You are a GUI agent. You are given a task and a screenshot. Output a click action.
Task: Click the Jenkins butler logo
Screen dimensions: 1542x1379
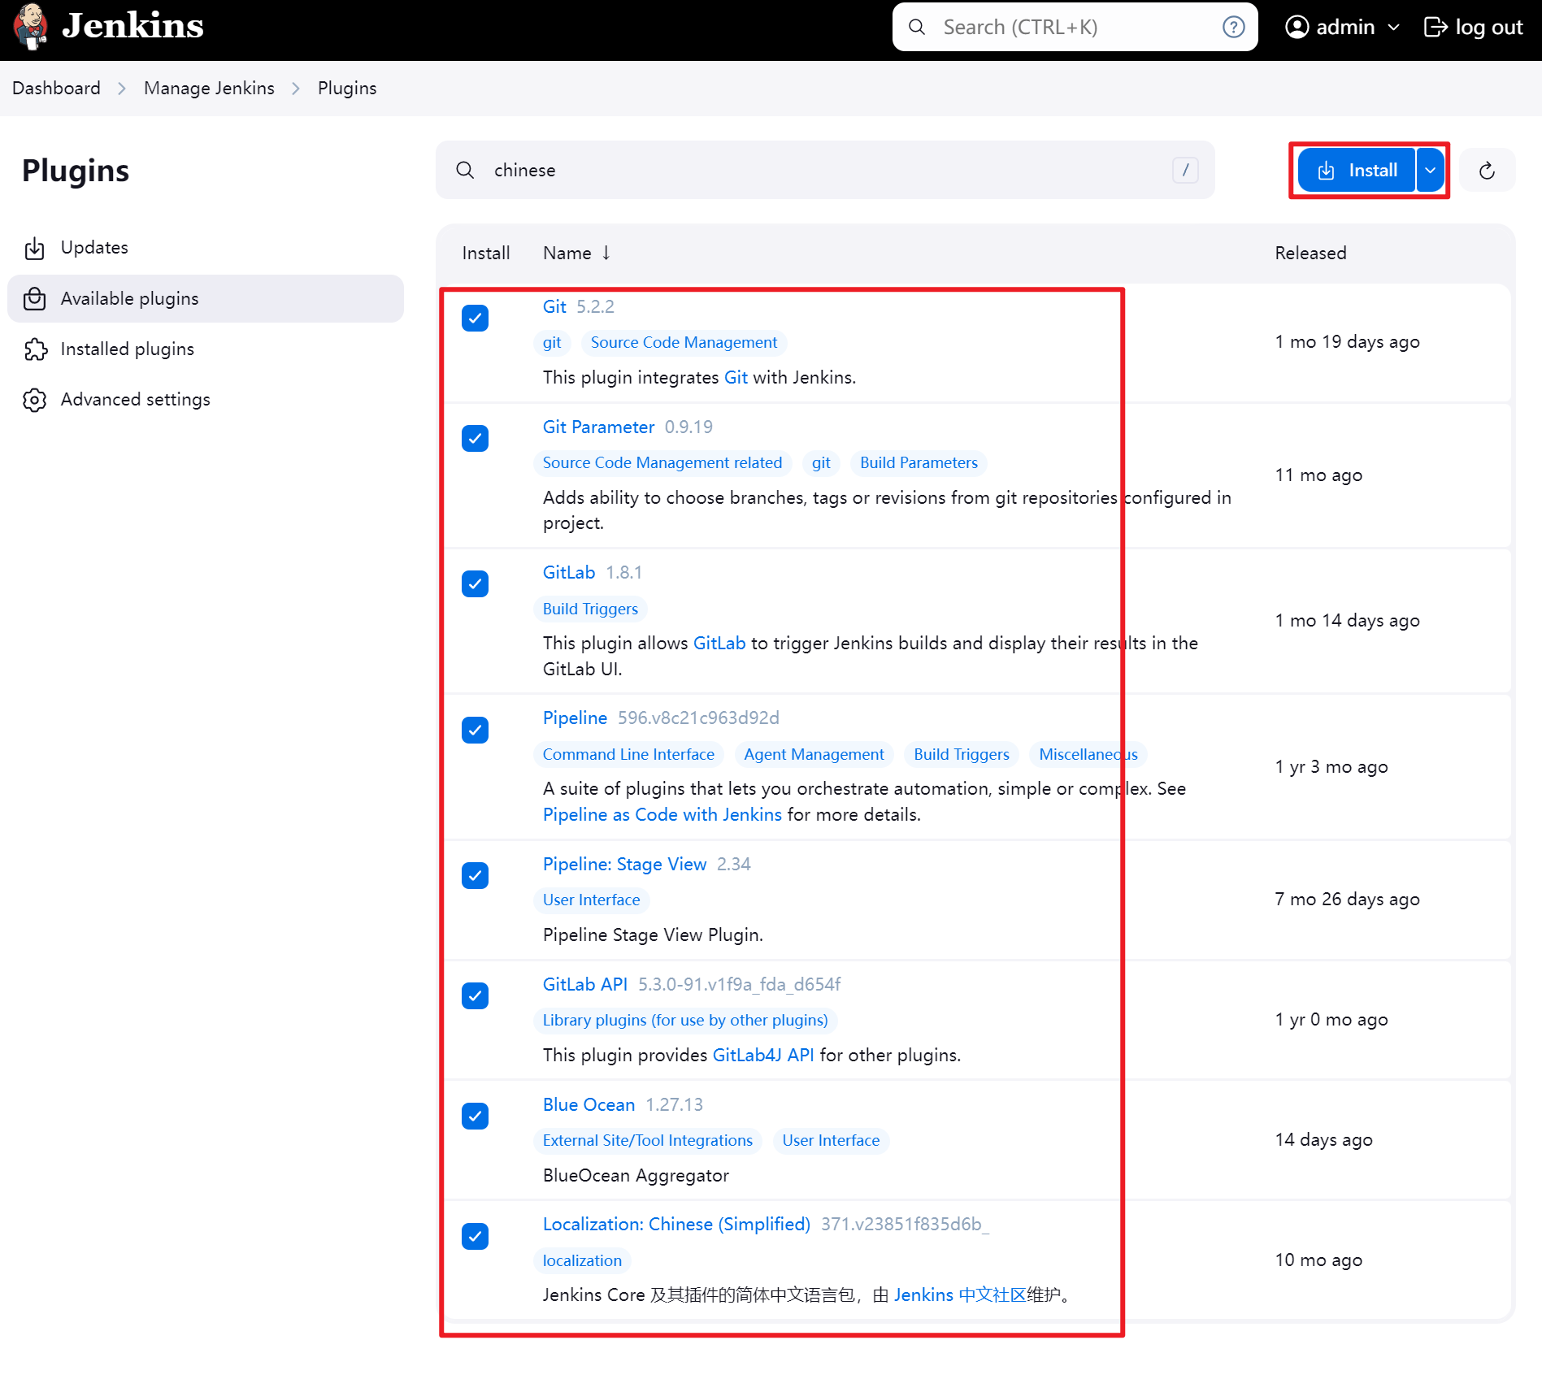pos(30,26)
